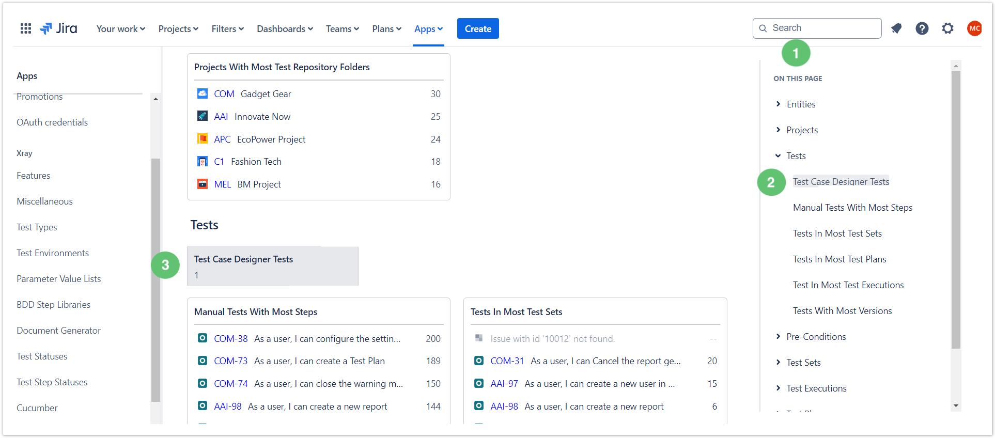This screenshot has height=438, width=995.
Task: Open Cucumber in sidebar
Action: click(37, 408)
